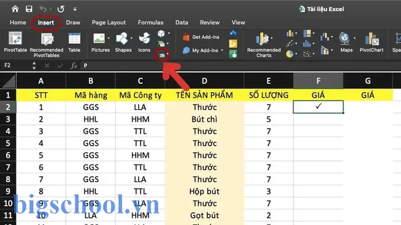Save the workbook with the floppy disk icon
The height and width of the screenshot is (225, 401).
pos(29,9)
